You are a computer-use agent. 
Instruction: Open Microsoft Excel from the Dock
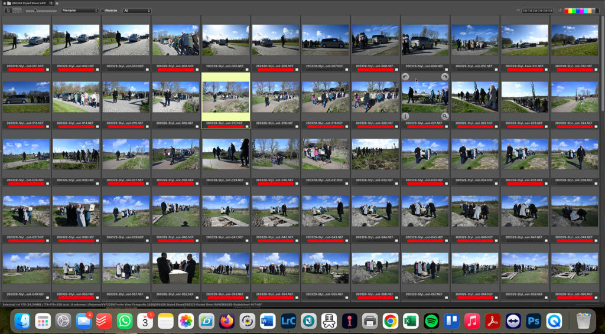[411, 320]
